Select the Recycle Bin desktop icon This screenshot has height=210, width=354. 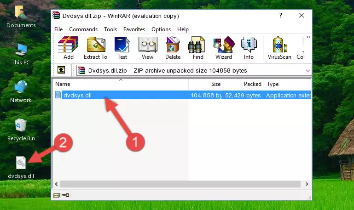[x=21, y=130]
